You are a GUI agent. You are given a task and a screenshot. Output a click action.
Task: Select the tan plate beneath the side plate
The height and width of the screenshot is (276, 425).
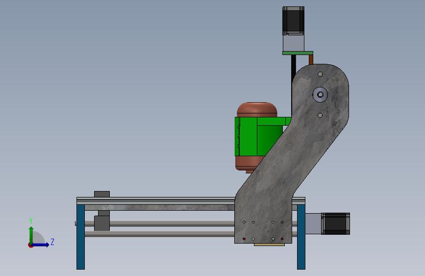pyautogui.click(x=269, y=245)
